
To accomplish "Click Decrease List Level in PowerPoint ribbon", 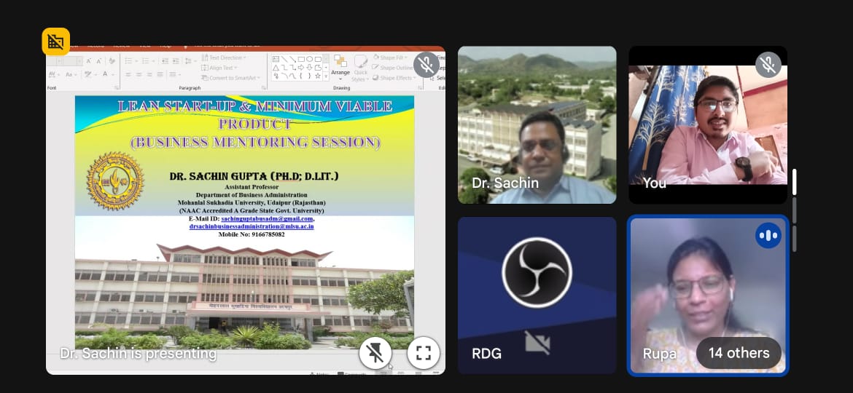I will click(x=165, y=61).
